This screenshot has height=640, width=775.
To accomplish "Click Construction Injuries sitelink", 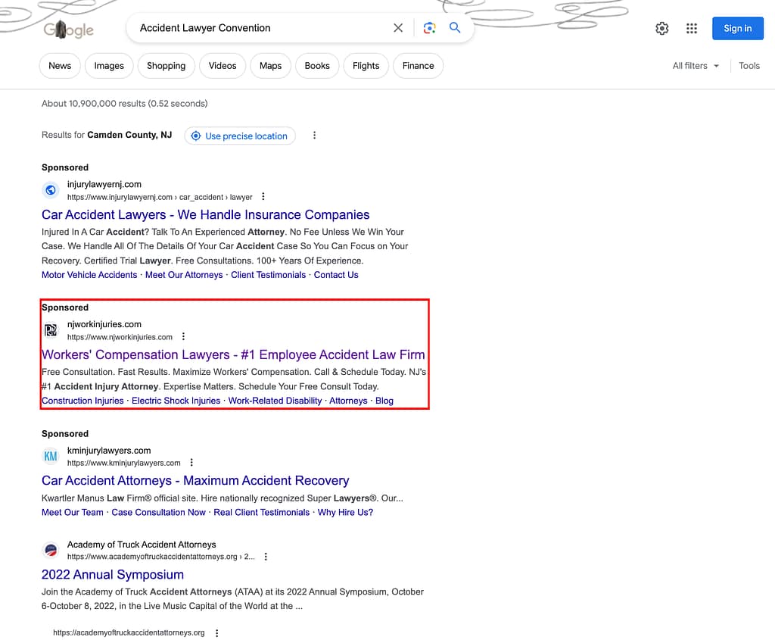I will pyautogui.click(x=82, y=401).
